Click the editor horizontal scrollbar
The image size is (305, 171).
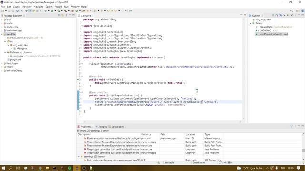click(x=163, y=122)
